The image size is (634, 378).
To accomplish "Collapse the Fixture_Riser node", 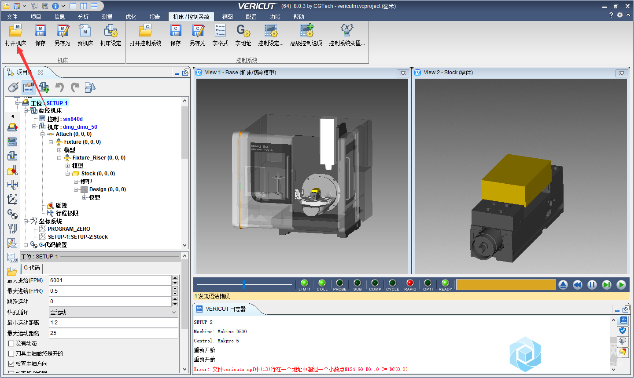I will [59, 158].
